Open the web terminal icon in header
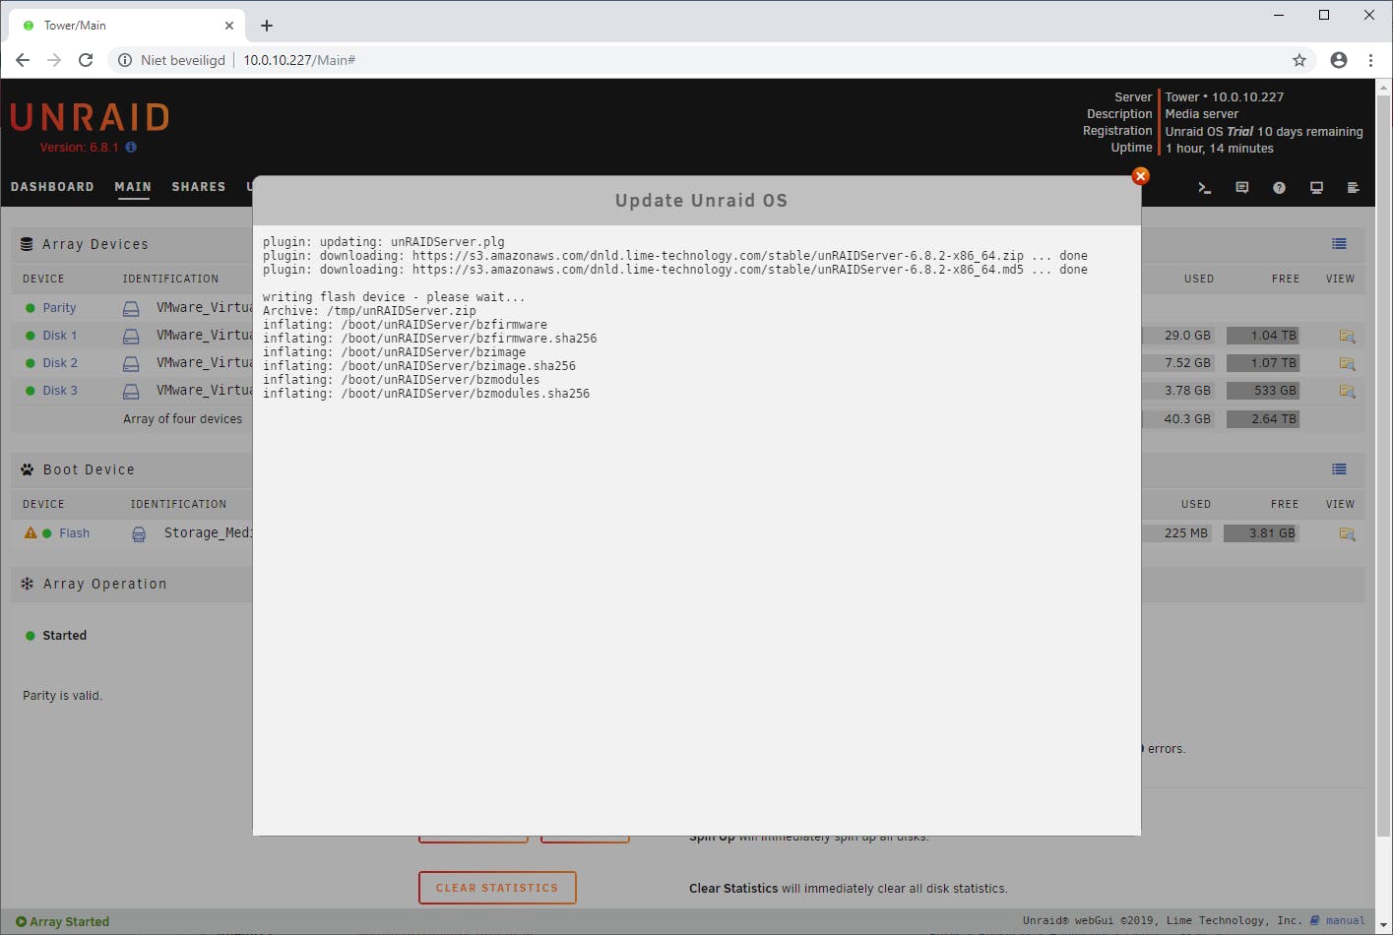The width and height of the screenshot is (1393, 935). pyautogui.click(x=1204, y=187)
